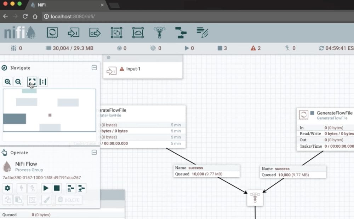Select the Remote Process Group cloud icon

(x=138, y=32)
